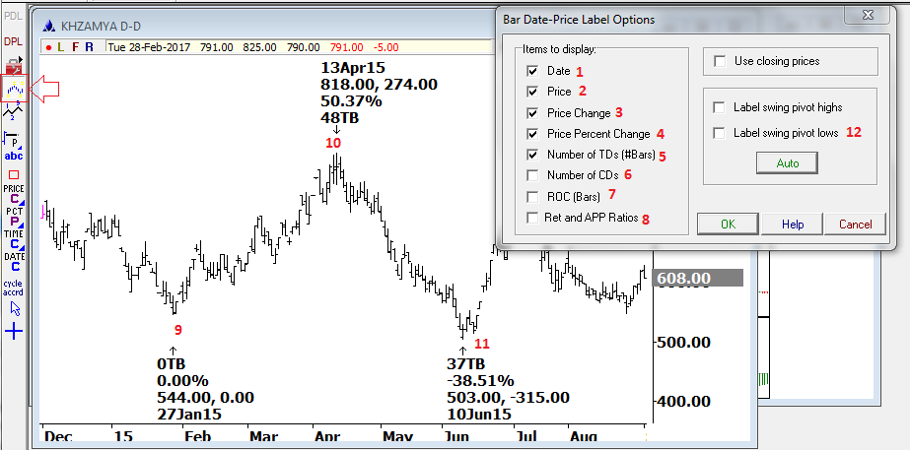The image size is (910, 450).
Task: Click the Jun month label on time axis
Action: pyautogui.click(x=456, y=436)
